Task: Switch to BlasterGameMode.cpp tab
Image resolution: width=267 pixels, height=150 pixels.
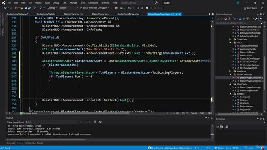Action: pyautogui.click(x=128, y=14)
